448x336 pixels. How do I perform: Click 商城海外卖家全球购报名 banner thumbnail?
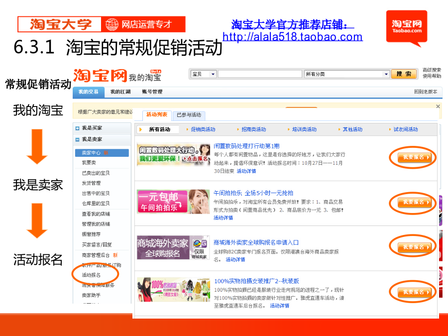point(173,248)
